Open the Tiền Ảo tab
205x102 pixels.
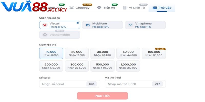coord(109,8)
